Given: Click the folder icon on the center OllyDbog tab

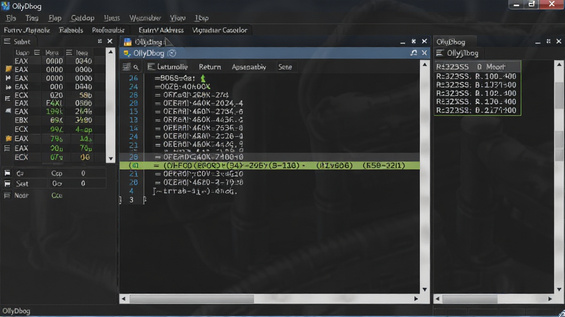Looking at the screenshot, I should click(127, 42).
